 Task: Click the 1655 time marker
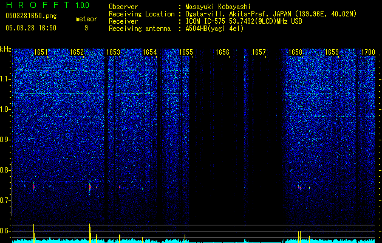tap(186, 52)
